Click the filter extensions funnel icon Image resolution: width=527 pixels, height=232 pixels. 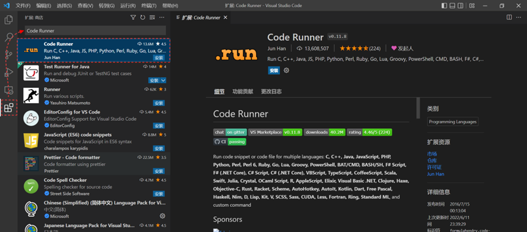[x=133, y=18]
